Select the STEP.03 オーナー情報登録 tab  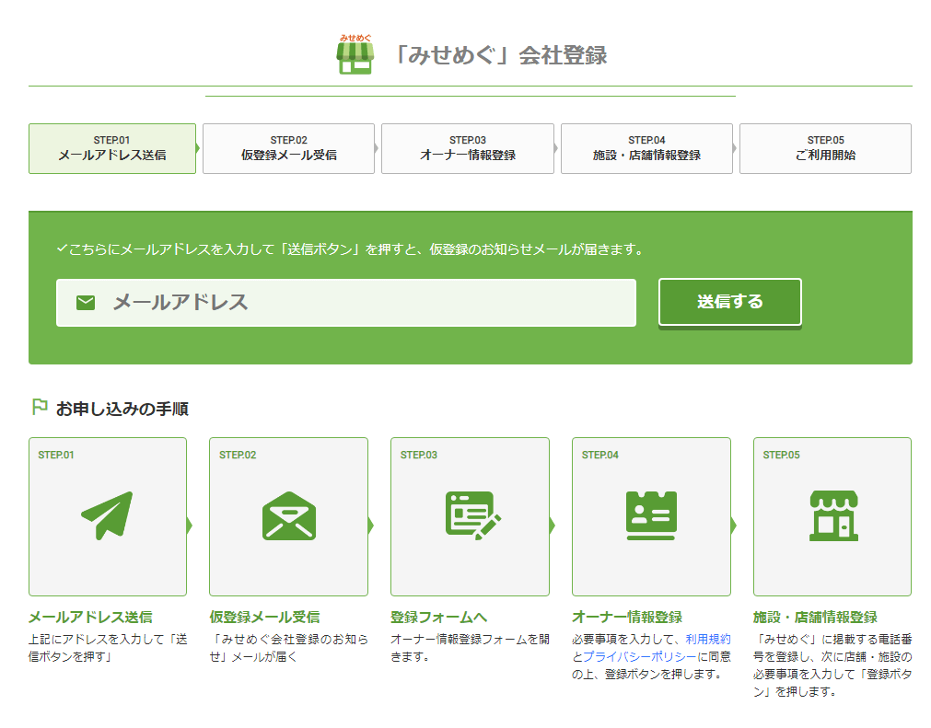468,148
